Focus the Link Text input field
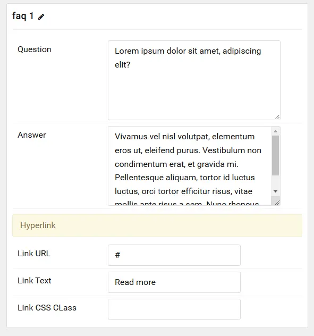 coord(174,282)
